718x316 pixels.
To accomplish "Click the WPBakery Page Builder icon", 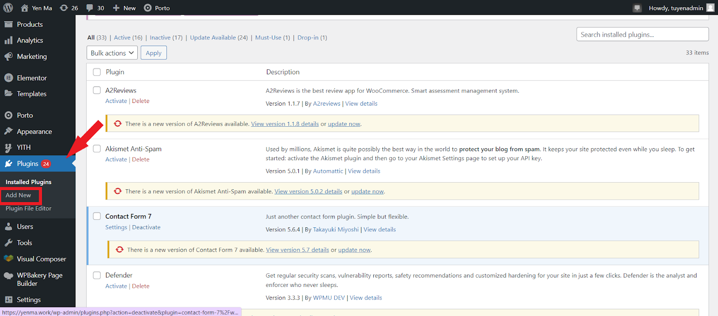I will 9,275.
